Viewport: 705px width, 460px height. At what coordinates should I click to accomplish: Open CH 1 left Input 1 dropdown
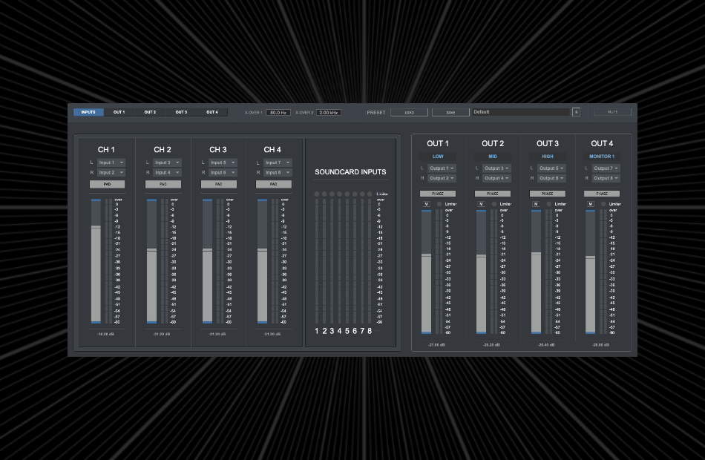pyautogui.click(x=111, y=162)
